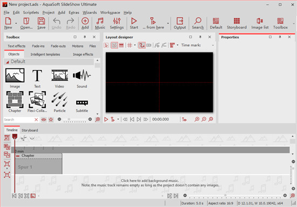
Task: Select the Image object in Toolbox
Action: coord(15,78)
